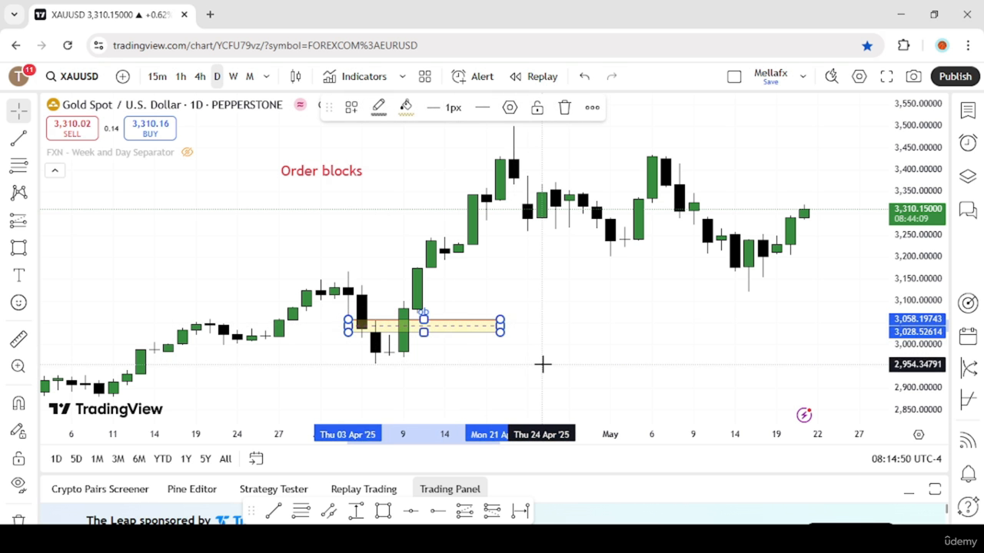Switch to the Strategy Tester tab
Screen dimensions: 984x553
coord(274,488)
